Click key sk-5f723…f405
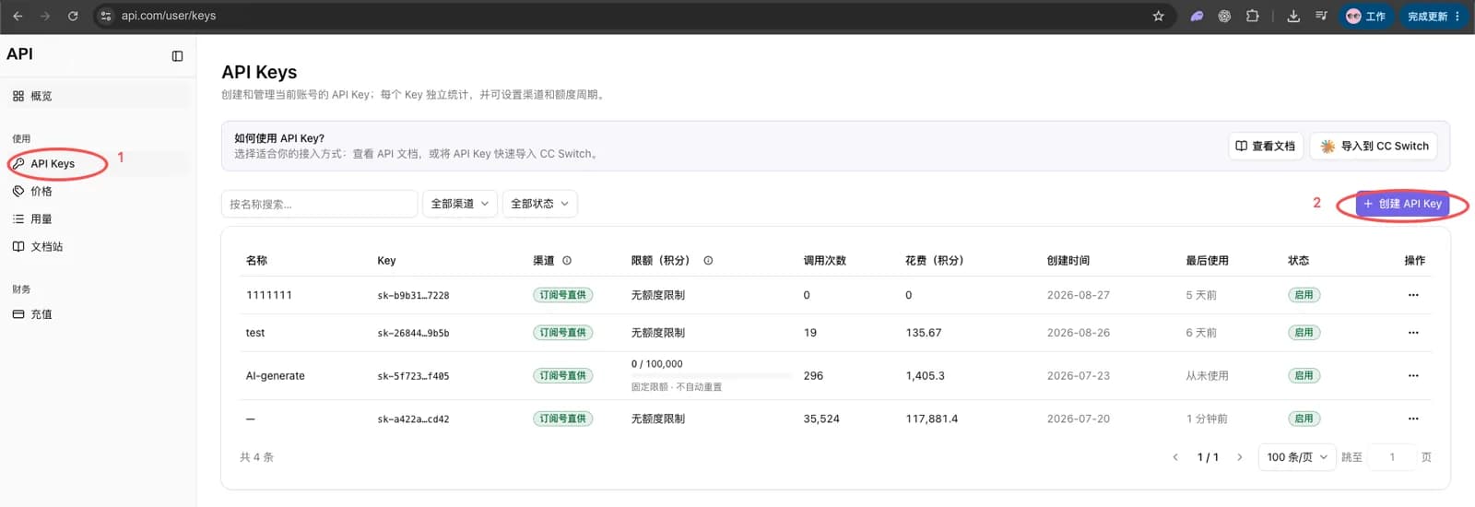The height and width of the screenshot is (507, 1475). (x=413, y=376)
